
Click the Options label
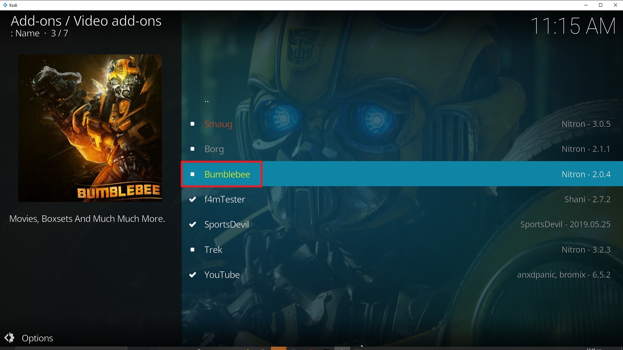[x=37, y=338]
